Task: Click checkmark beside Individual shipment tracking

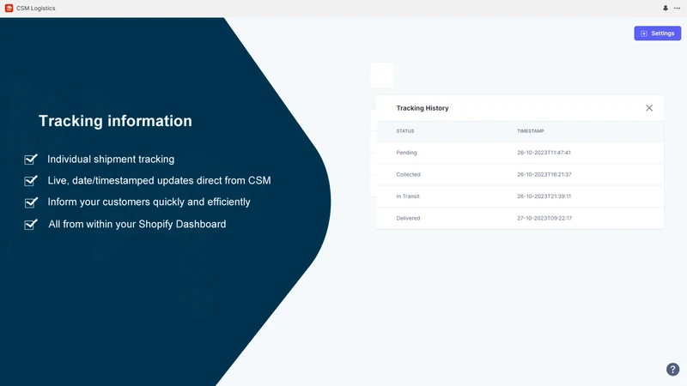Action: (31, 160)
